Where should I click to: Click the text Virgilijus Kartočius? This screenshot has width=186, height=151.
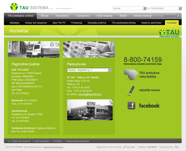point(46,128)
